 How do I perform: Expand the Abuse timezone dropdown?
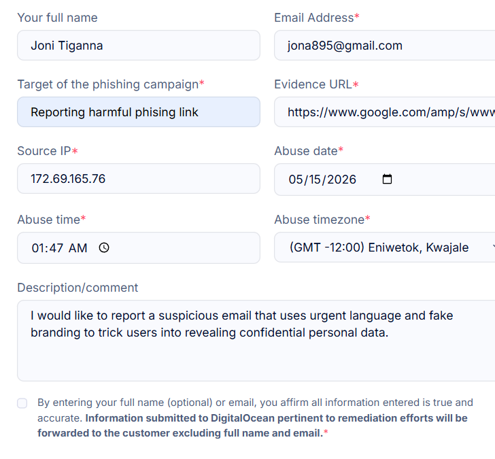coord(385,248)
